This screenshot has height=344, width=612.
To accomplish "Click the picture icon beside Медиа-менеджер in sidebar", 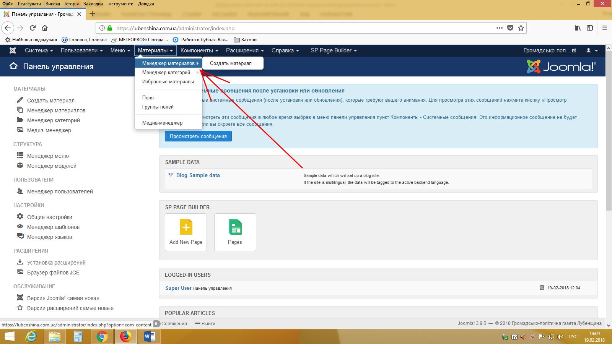I will coord(20,130).
